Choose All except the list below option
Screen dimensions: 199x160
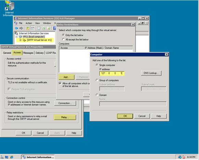point(63,39)
